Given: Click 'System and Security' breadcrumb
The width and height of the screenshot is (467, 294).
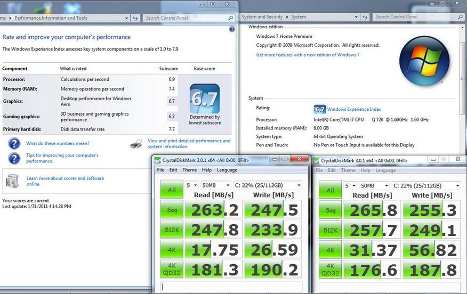Looking at the screenshot, I should pos(262,17).
